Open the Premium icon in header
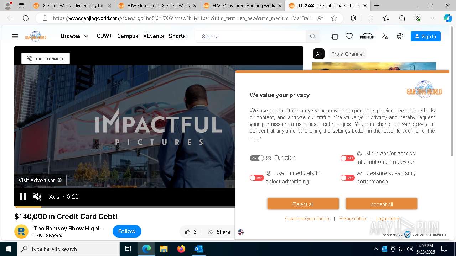456x256 pixels. [x=367, y=36]
